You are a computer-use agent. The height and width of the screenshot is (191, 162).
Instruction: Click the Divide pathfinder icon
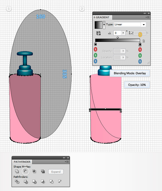(17, 182)
